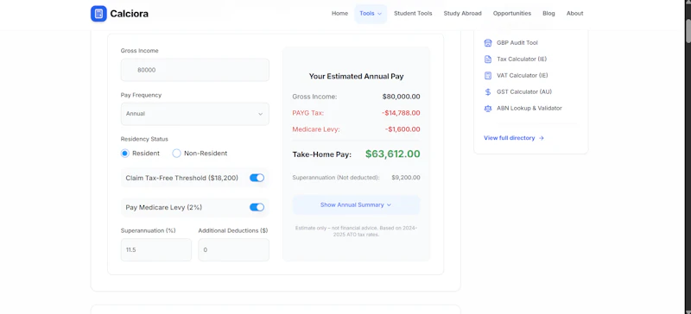Click the ABN Lookup scales icon
691x314 pixels.
point(488,109)
